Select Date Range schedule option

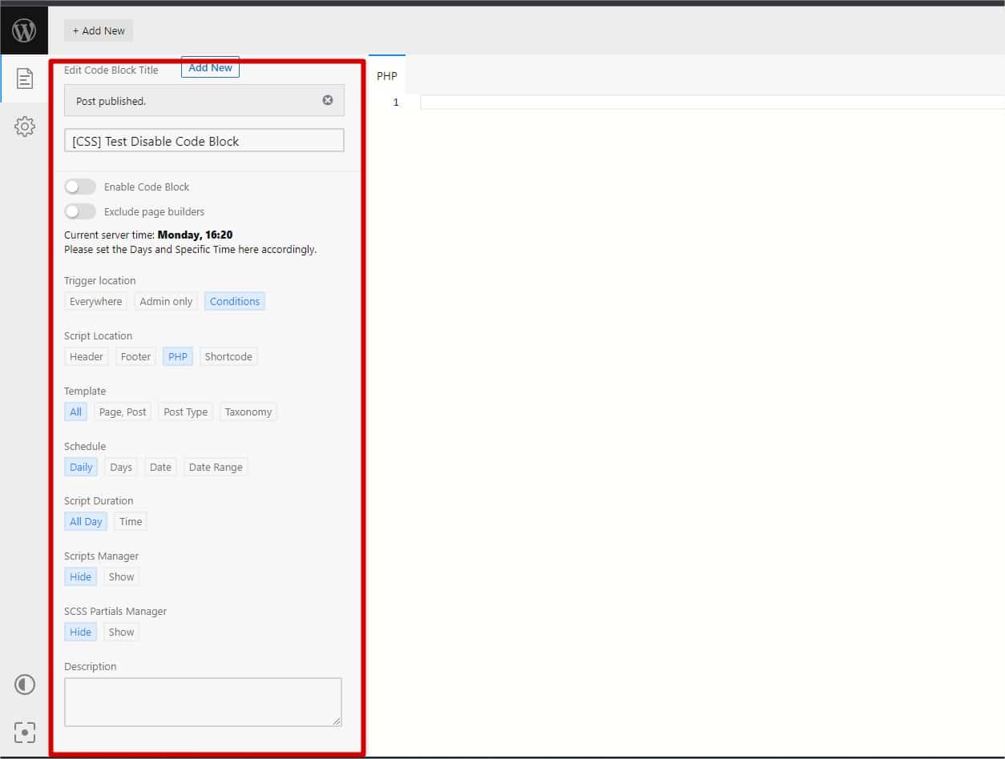tap(216, 467)
